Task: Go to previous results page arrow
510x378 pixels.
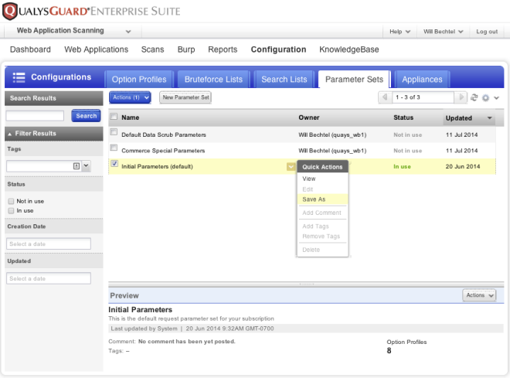Action: tap(385, 97)
